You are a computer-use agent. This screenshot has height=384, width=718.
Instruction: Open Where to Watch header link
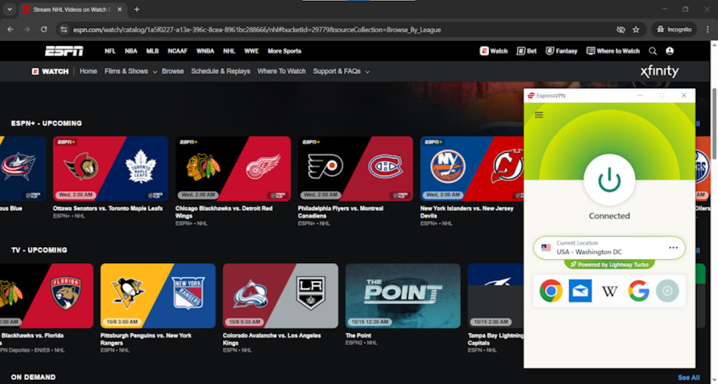[613, 51]
